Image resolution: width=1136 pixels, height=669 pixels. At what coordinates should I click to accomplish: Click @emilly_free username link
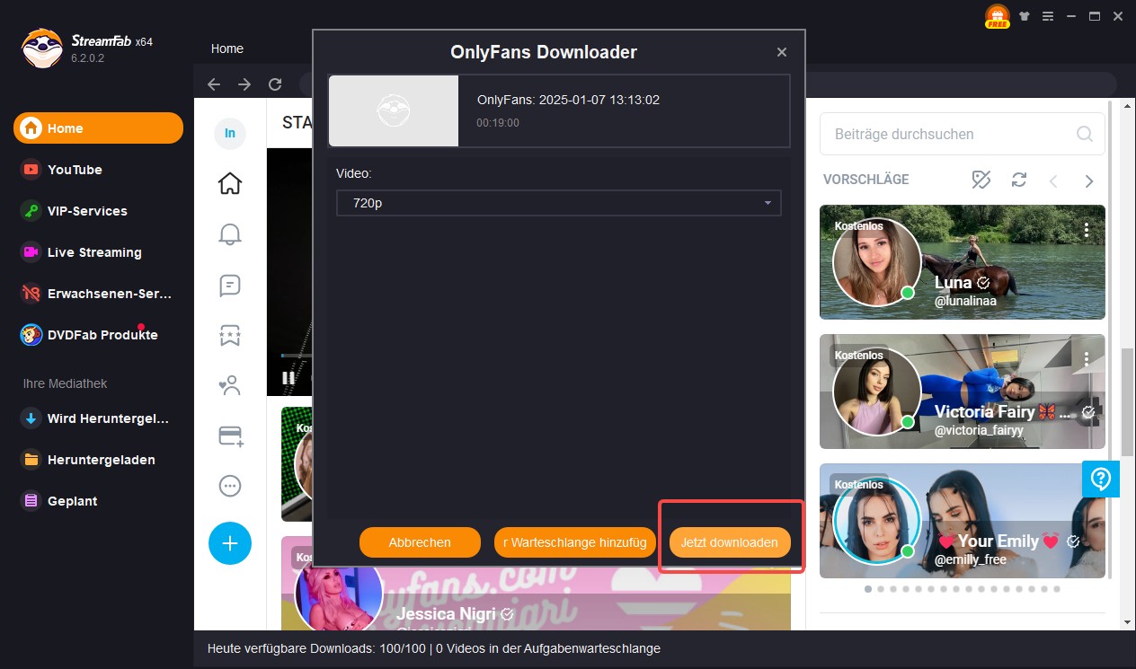click(x=971, y=559)
